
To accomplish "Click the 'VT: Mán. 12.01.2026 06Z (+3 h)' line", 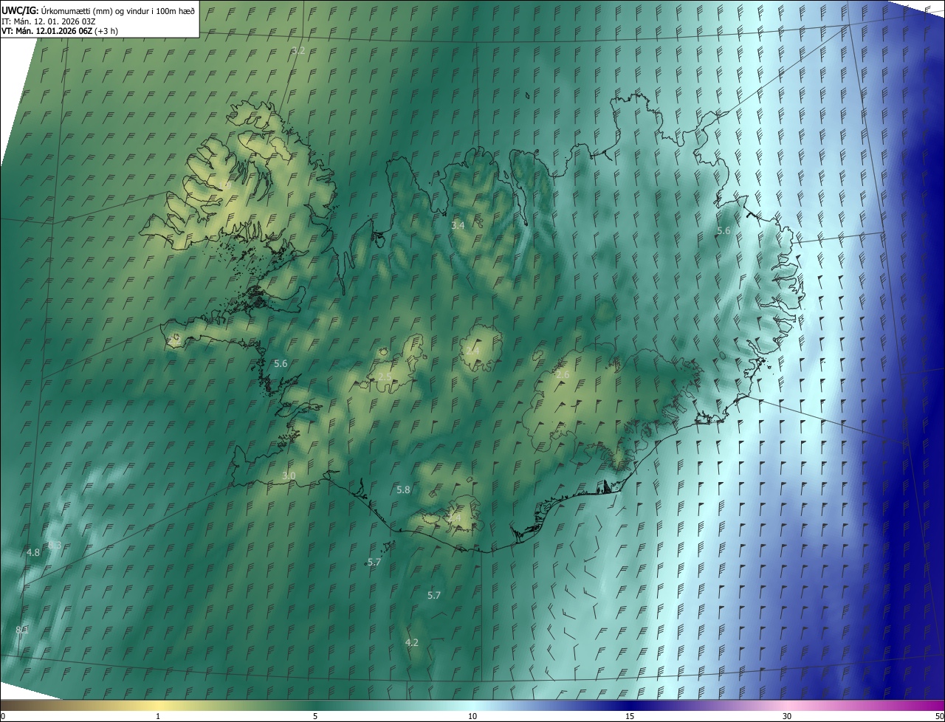I will [x=60, y=31].
